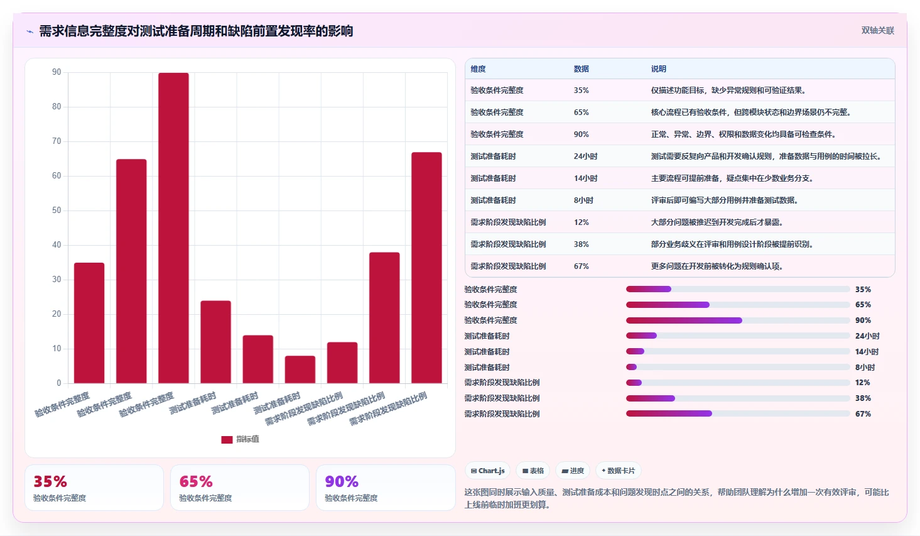920x536 pixels.
Task: Click the 维度 table column header
Action: (x=478, y=69)
